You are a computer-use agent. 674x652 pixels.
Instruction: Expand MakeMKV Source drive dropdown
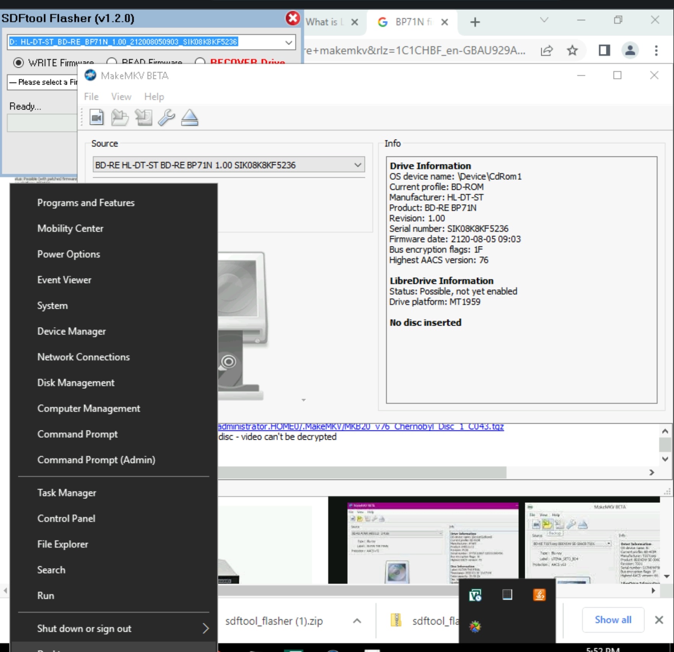(x=358, y=165)
